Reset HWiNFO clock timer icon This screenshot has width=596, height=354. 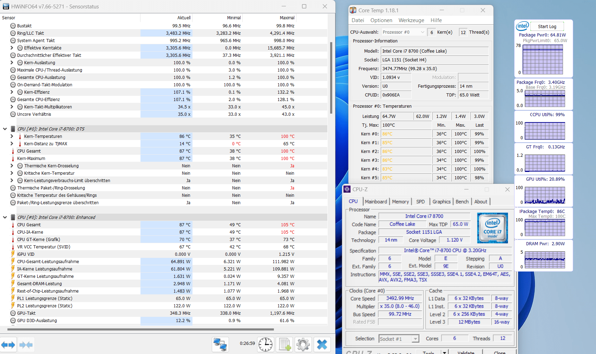(266, 345)
